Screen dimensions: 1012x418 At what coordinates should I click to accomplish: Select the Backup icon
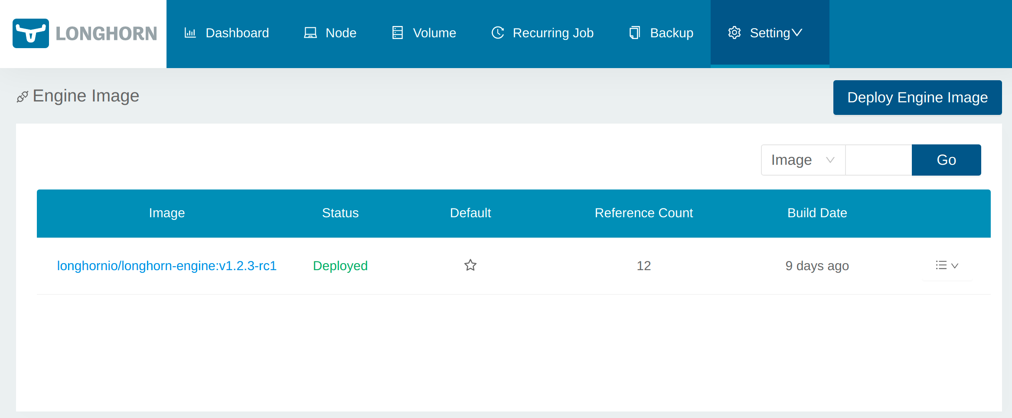634,33
